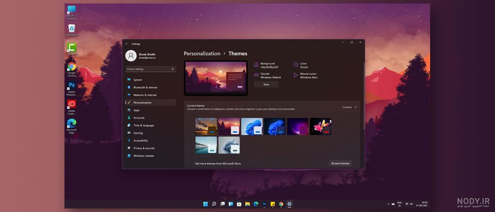Show hidden system tray icons chevron
The image size is (495, 212).
(x=388, y=204)
